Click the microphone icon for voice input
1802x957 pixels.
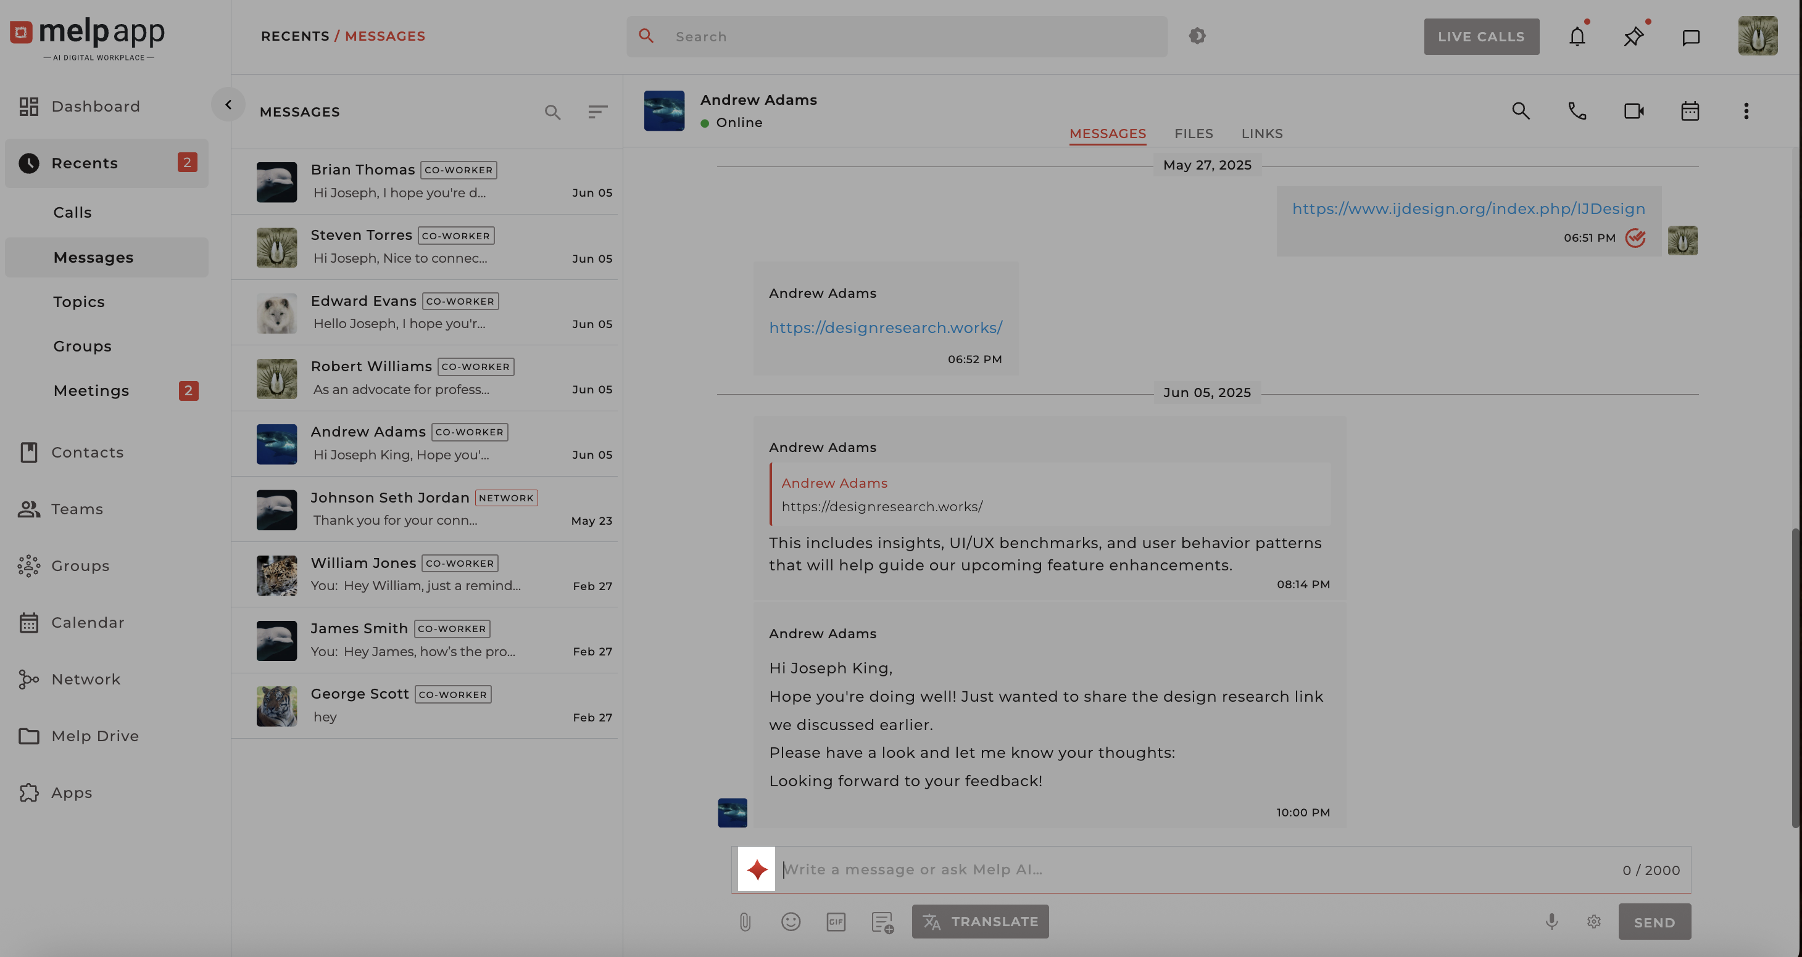pos(1551,922)
